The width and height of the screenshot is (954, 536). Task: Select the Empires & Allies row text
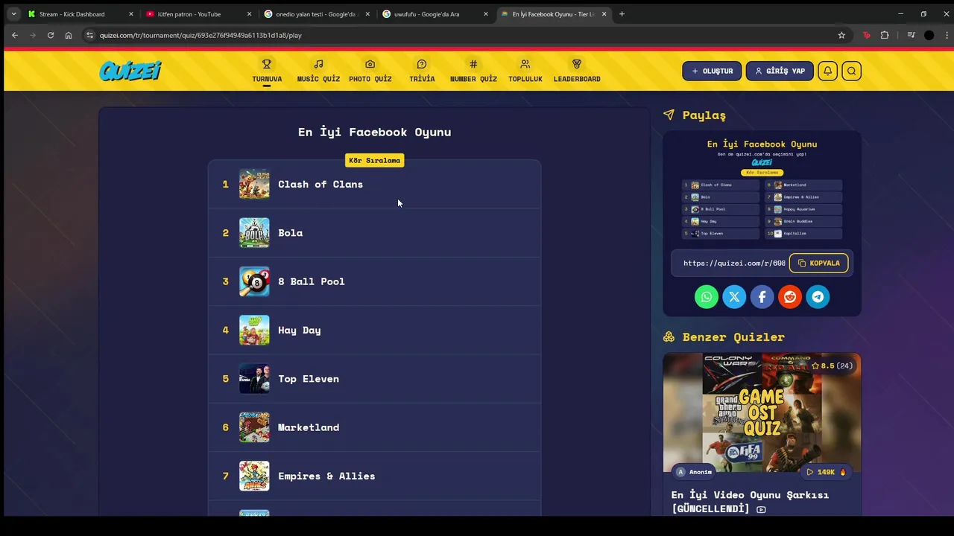click(x=326, y=476)
